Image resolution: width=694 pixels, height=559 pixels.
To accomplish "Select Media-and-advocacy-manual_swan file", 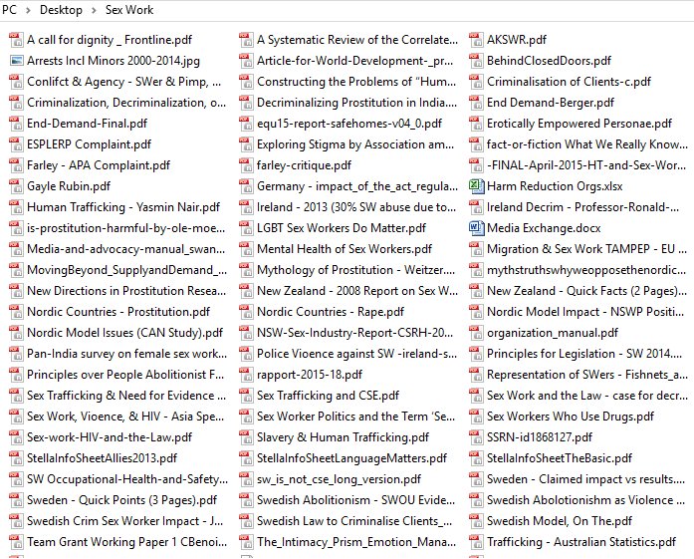I will click(126, 249).
